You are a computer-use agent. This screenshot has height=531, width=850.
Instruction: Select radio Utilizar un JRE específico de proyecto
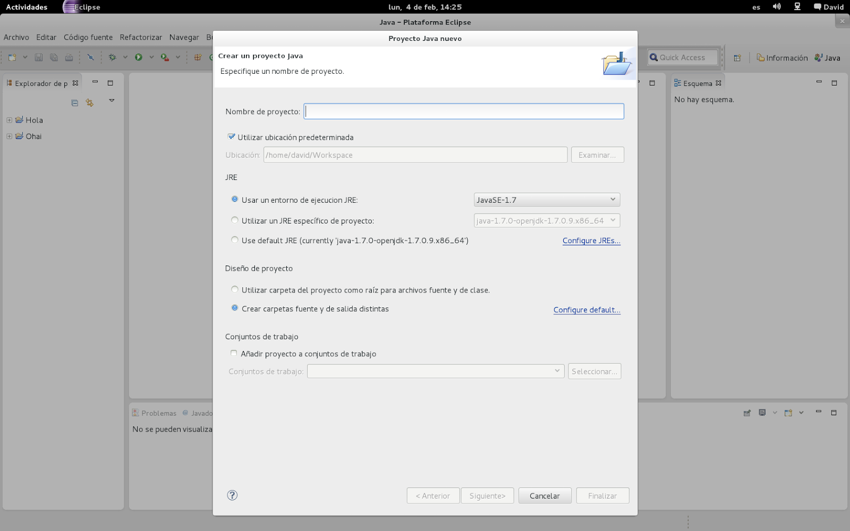pyautogui.click(x=235, y=220)
